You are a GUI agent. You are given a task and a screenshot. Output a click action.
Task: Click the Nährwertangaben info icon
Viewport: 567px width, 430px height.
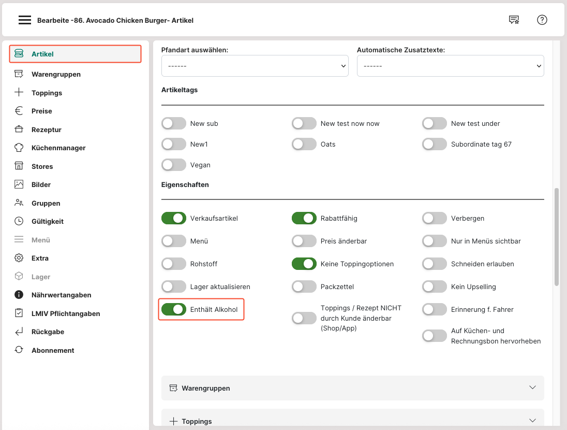click(19, 295)
